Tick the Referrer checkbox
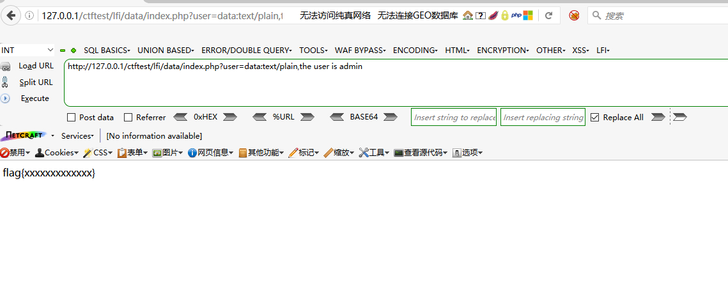Image resolution: width=728 pixels, height=303 pixels. (128, 118)
